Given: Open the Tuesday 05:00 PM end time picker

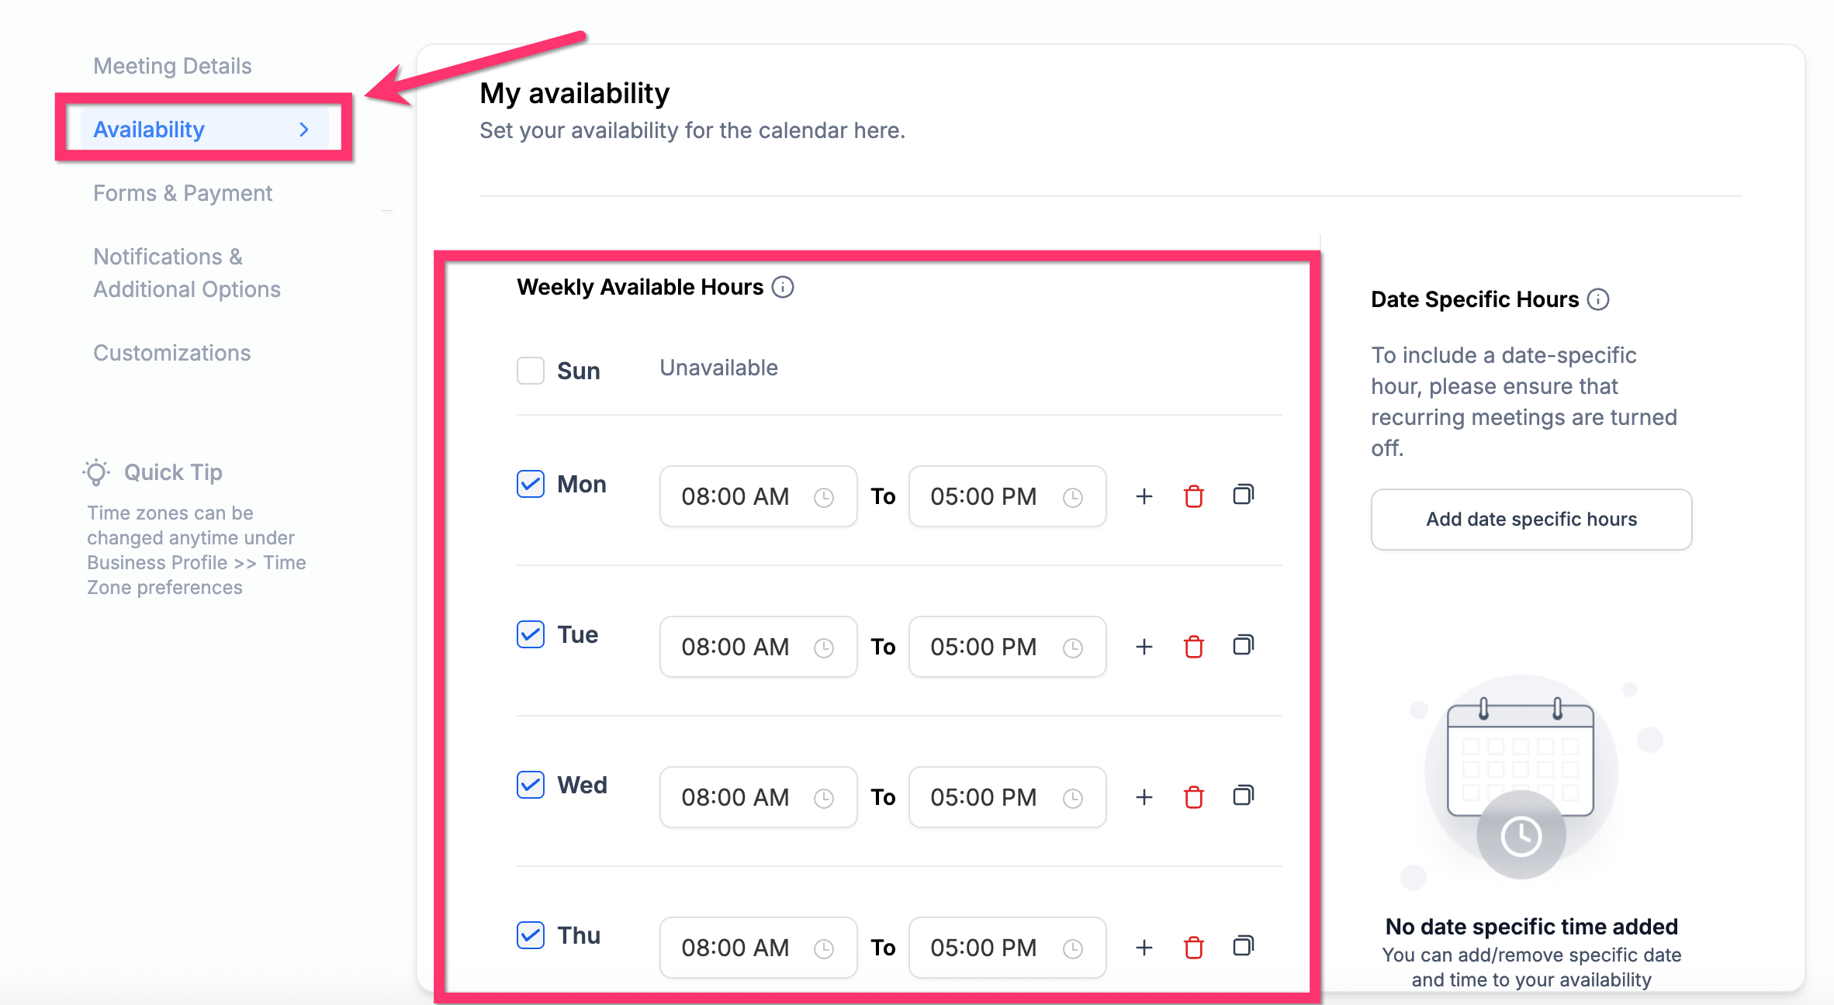Looking at the screenshot, I should [x=1006, y=647].
